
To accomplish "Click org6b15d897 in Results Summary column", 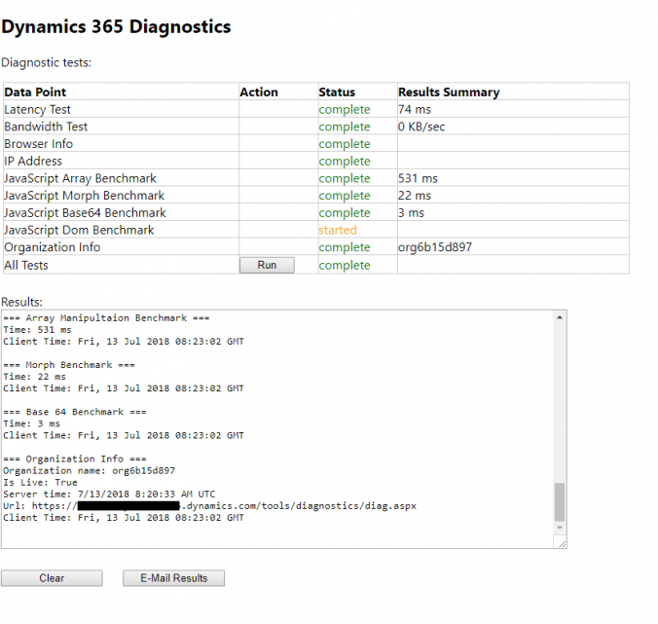I will pos(435,247).
